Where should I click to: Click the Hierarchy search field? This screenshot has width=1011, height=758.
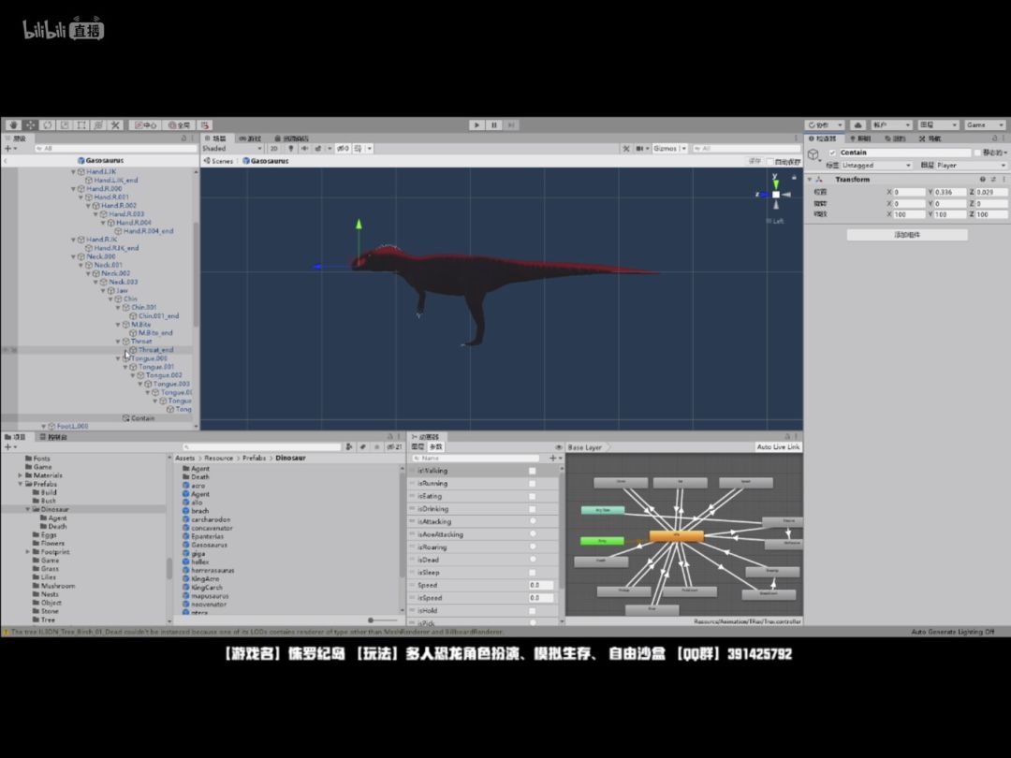(x=116, y=148)
